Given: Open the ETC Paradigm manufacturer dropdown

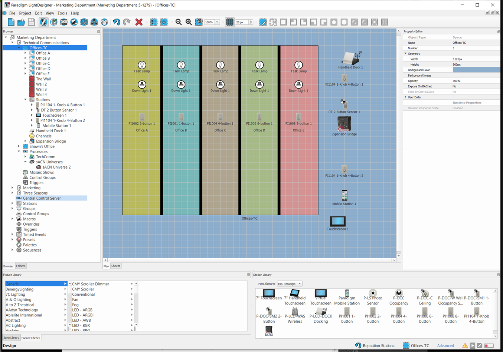Looking at the screenshot, I should [x=290, y=284].
